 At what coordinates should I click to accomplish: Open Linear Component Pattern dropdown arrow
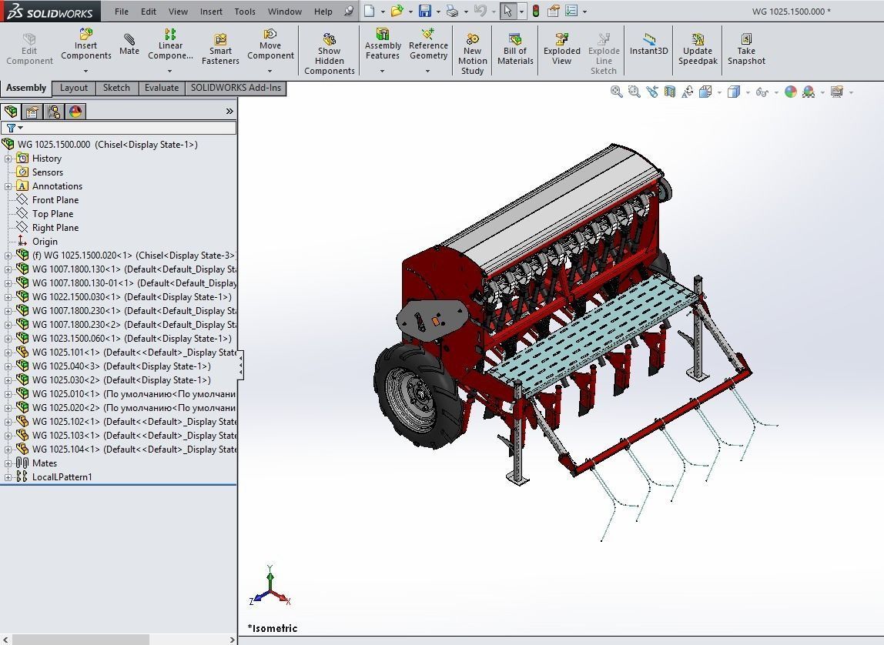[x=169, y=71]
